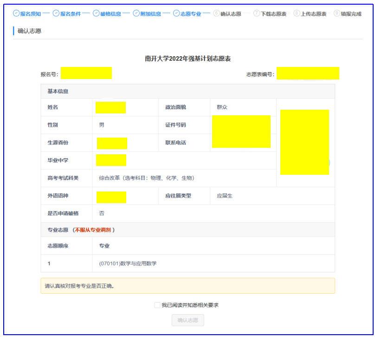The width and height of the screenshot is (375, 337).
Task: Click the 应往届类型 field label
Action: [x=178, y=196]
